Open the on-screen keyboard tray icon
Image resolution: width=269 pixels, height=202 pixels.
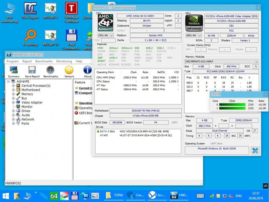200,196
